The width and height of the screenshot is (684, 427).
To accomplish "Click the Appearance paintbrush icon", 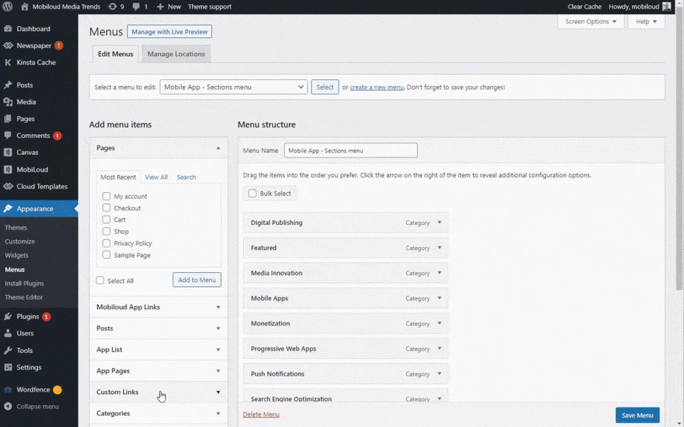I will [8, 209].
